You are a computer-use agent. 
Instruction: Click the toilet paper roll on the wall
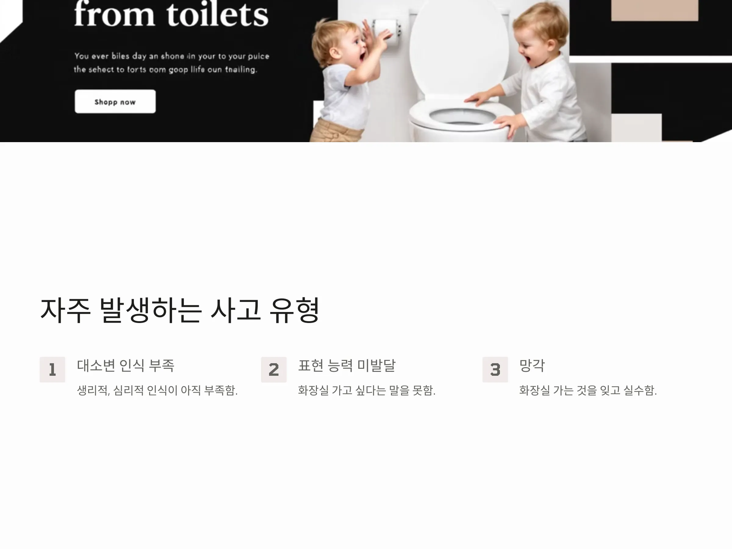pos(387,31)
